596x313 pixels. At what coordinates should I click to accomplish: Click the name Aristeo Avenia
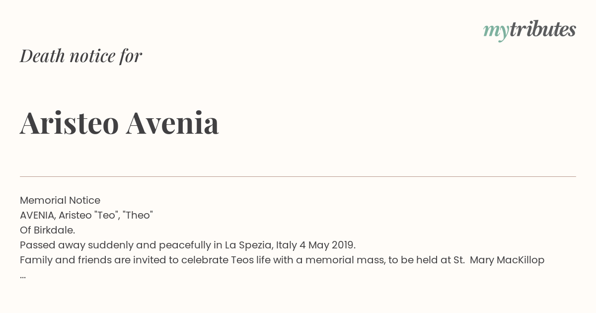[119, 122]
